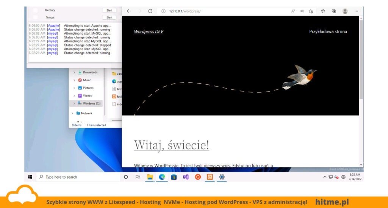Expand the Pictures folder in File Explorer
This screenshot has width=388, height=208.
tap(74, 88)
